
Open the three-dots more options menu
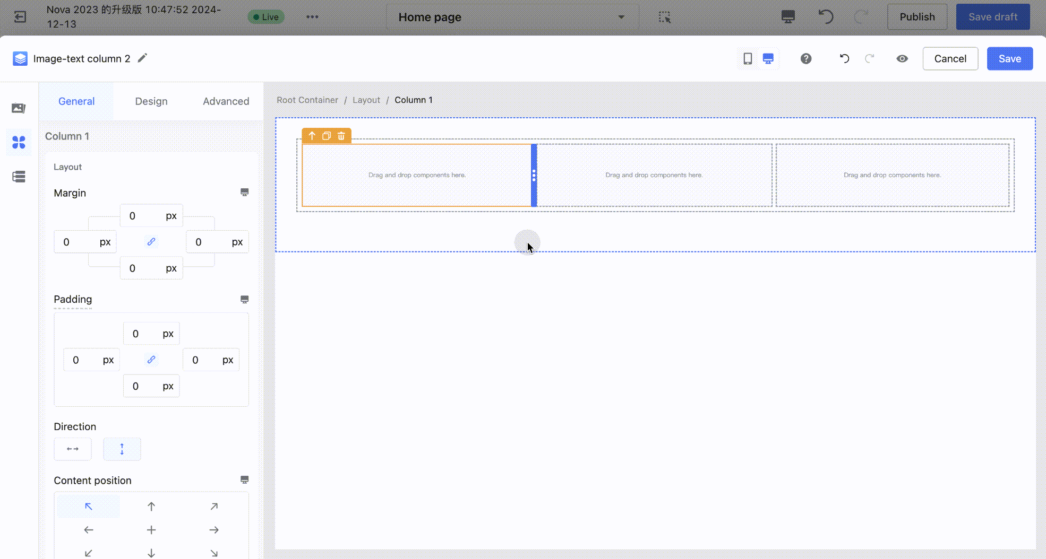(x=312, y=17)
